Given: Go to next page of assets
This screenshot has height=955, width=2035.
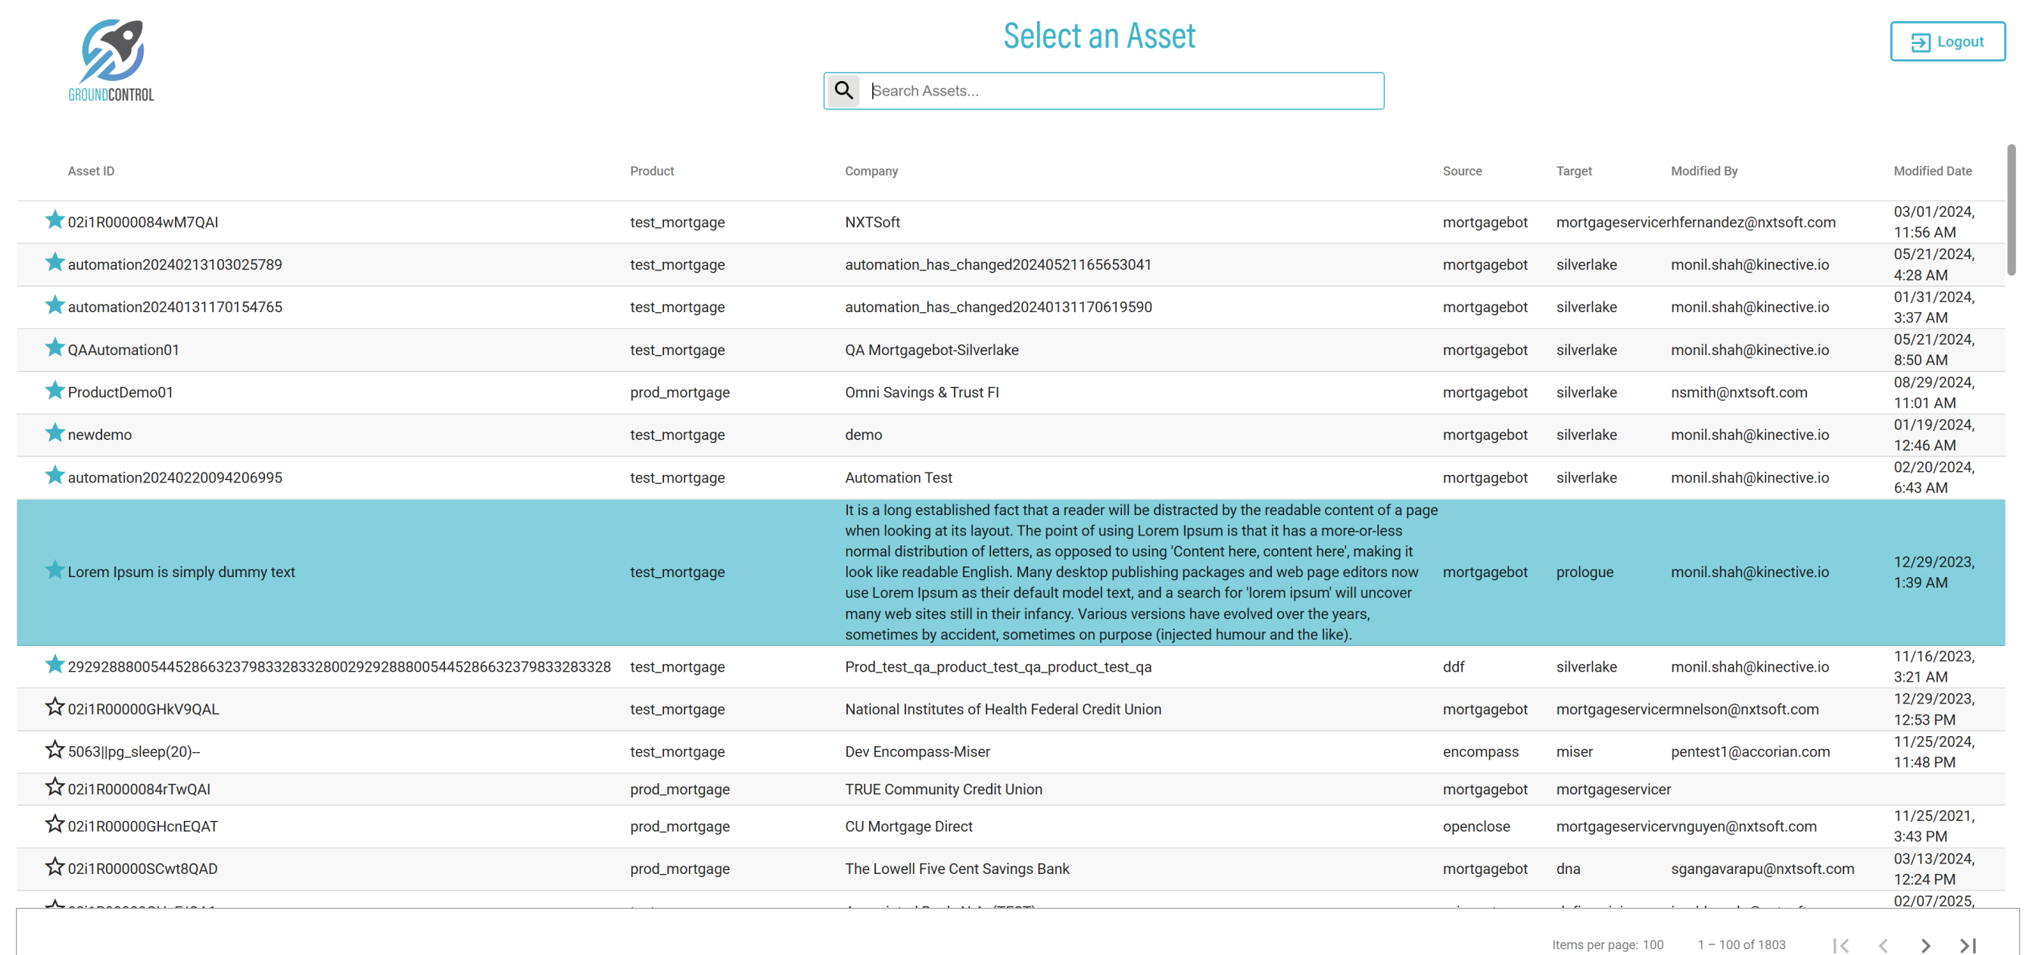Looking at the screenshot, I should point(1924,944).
